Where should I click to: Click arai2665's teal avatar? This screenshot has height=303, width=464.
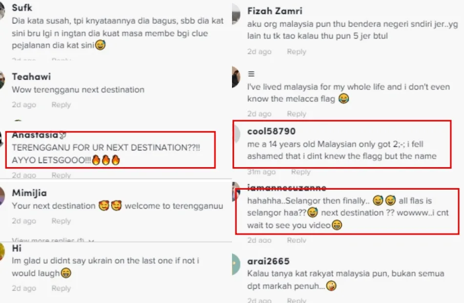click(236, 264)
